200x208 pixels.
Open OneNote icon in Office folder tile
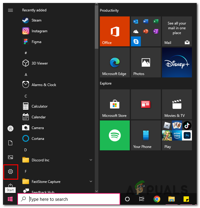click(x=156, y=31)
